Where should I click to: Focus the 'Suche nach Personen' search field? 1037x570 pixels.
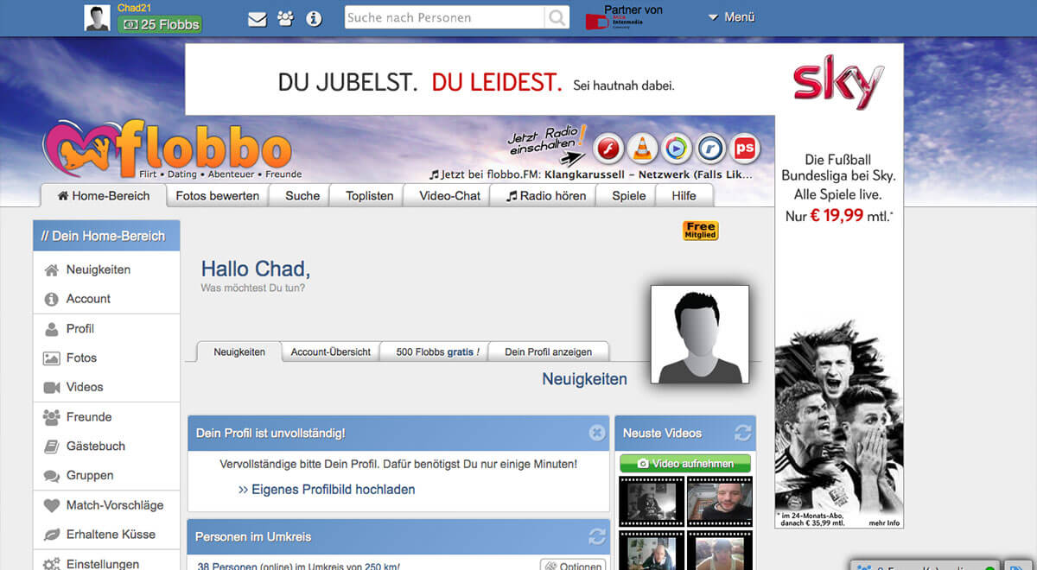[x=445, y=17]
